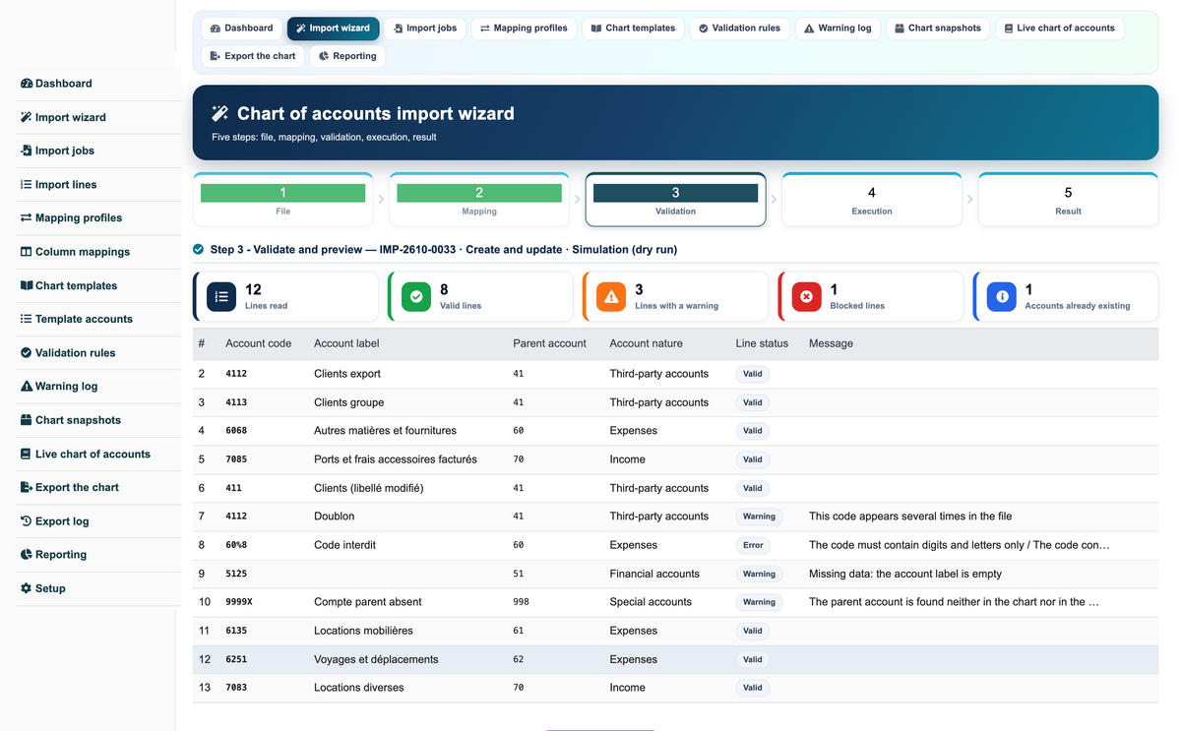Click Export the chart top button
1181x731 pixels.
[x=253, y=56]
